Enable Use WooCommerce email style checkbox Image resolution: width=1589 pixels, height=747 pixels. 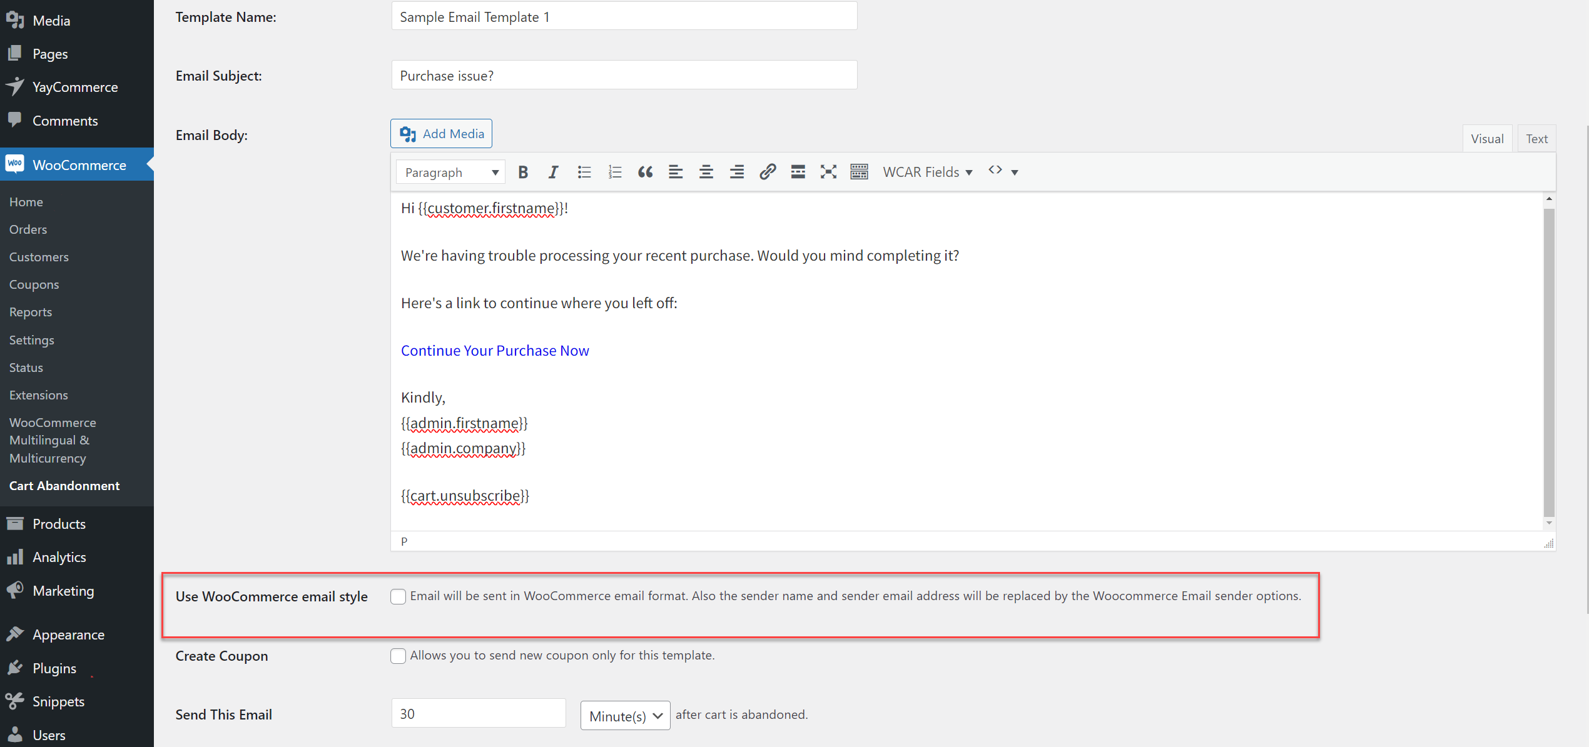coord(398,596)
